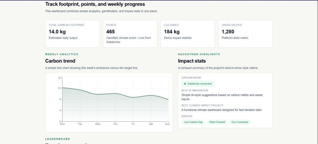This screenshot has height=144, width=318.
Task: Click the Wed label on chart axis
Action: click(x=98, y=124)
